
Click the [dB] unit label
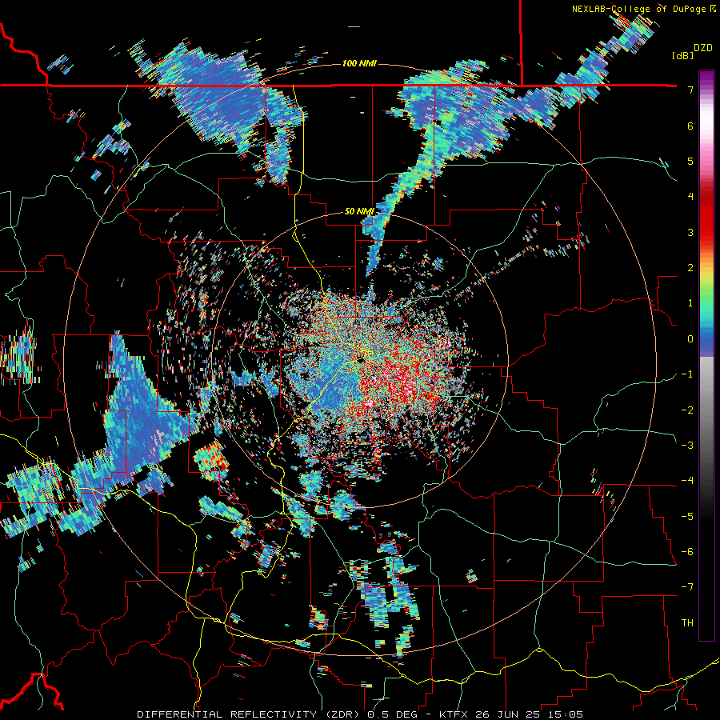pyautogui.click(x=682, y=55)
